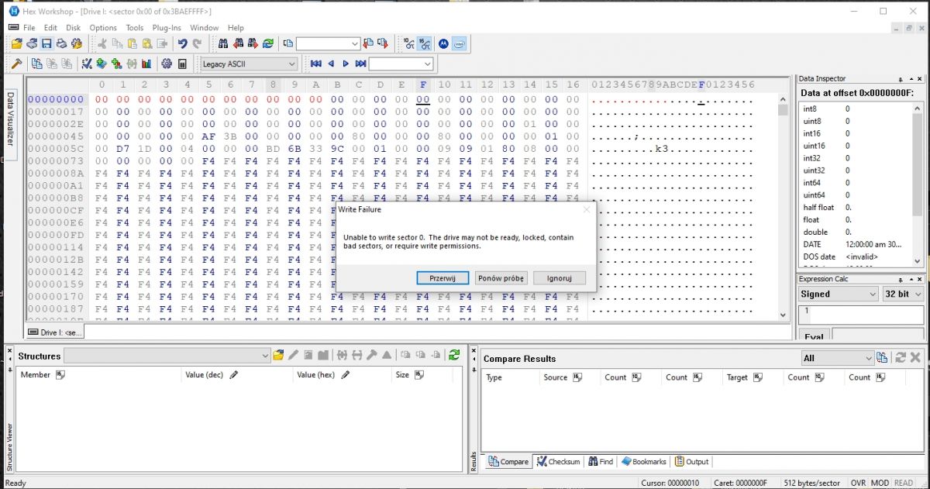Select the uint32 row in Data Inspector

pos(856,170)
